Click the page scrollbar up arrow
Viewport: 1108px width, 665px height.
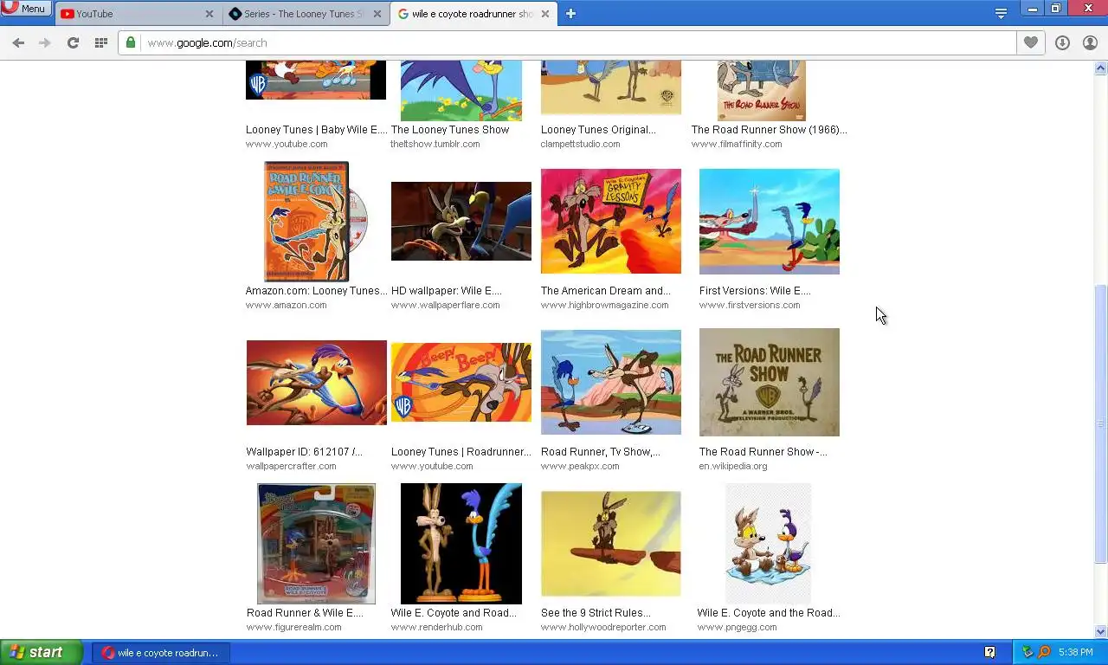tap(1101, 68)
